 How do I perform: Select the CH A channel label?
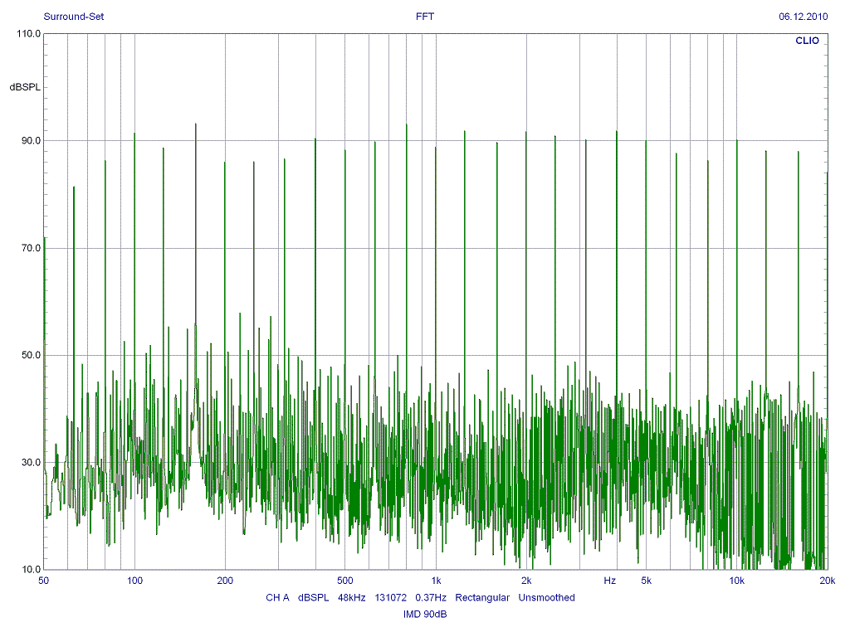pyautogui.click(x=277, y=597)
